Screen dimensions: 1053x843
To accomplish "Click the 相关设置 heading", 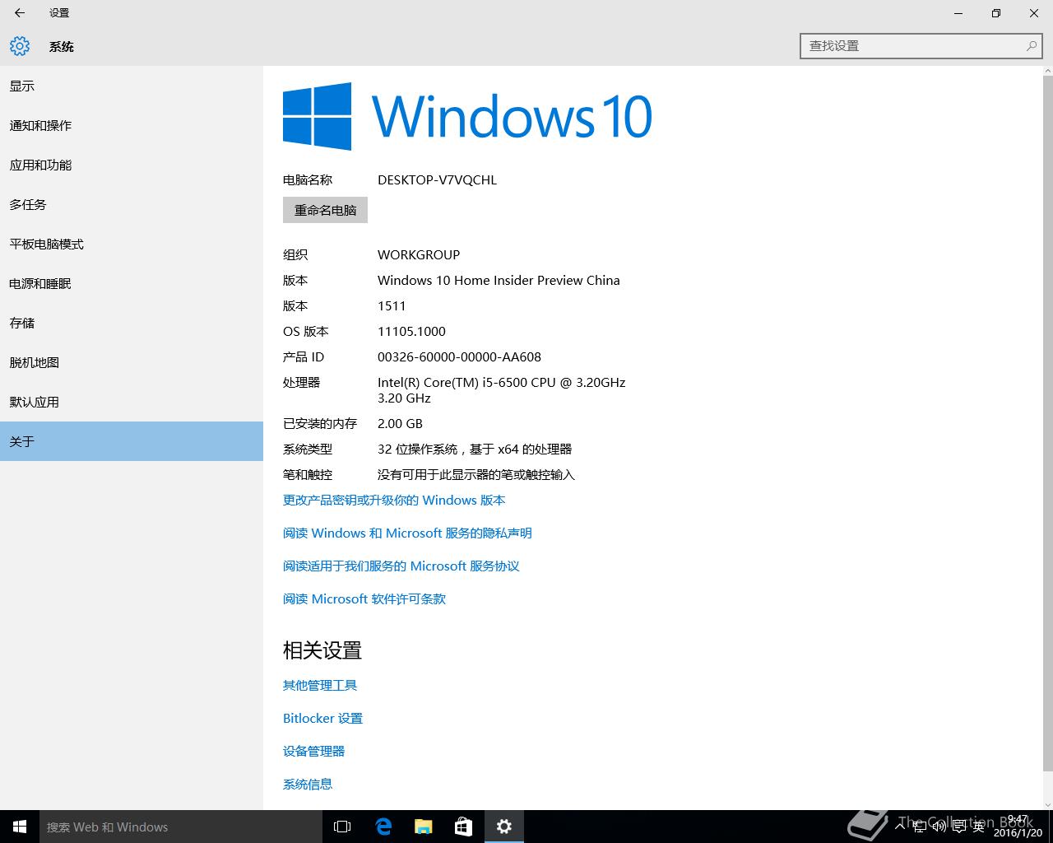I will point(322,650).
